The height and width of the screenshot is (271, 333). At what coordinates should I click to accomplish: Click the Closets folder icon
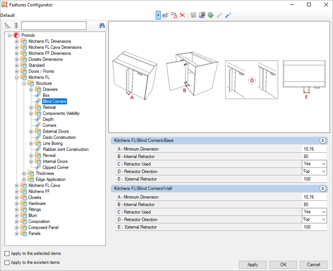coord(24,197)
